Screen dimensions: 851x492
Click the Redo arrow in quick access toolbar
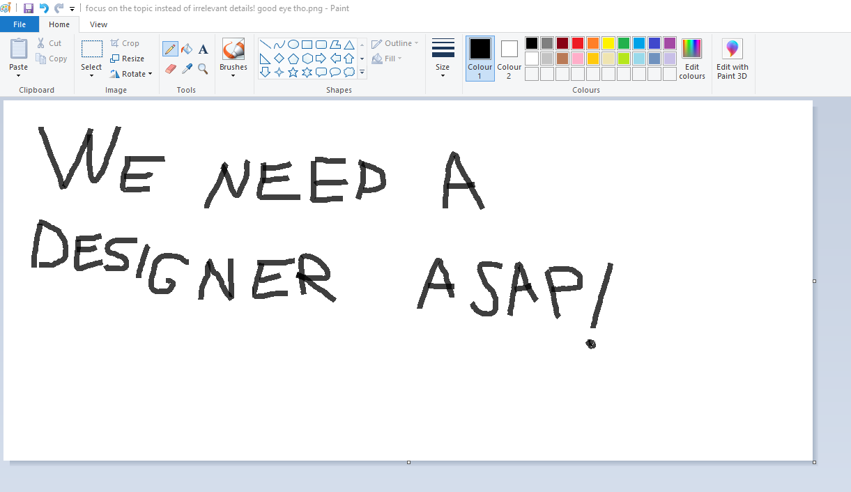(x=59, y=8)
